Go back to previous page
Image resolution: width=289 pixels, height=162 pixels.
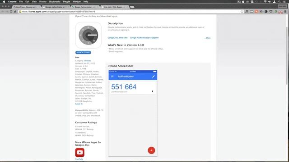[3, 12]
